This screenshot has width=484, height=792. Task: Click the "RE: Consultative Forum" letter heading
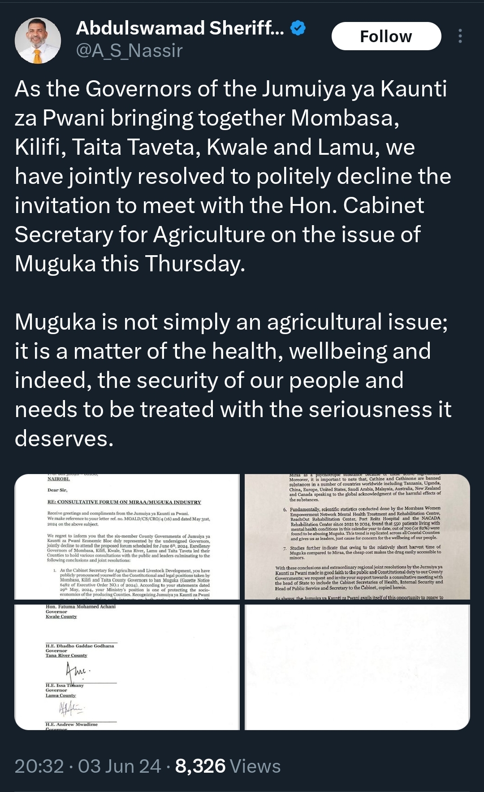(x=124, y=502)
